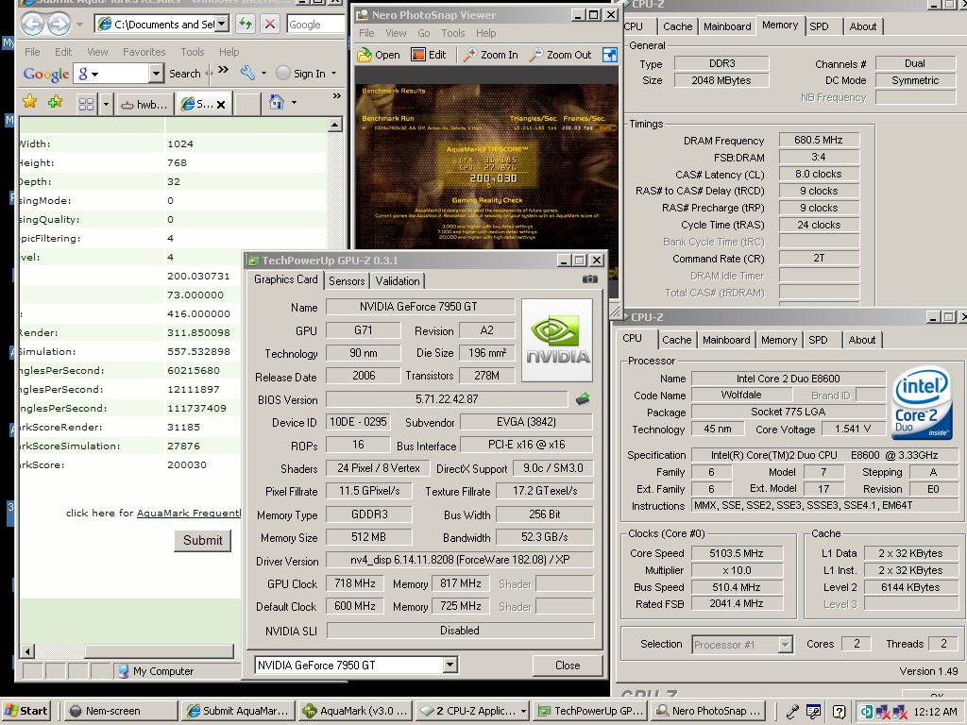Click the MarkScore value 200030
This screenshot has width=967, height=725.
click(x=187, y=464)
